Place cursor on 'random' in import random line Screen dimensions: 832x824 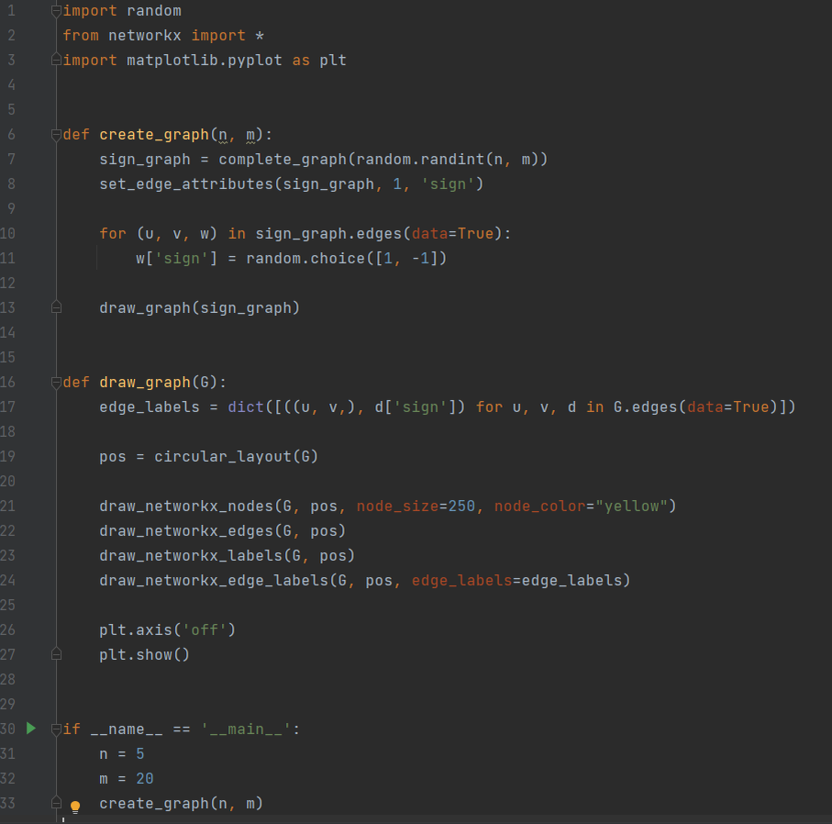click(154, 11)
